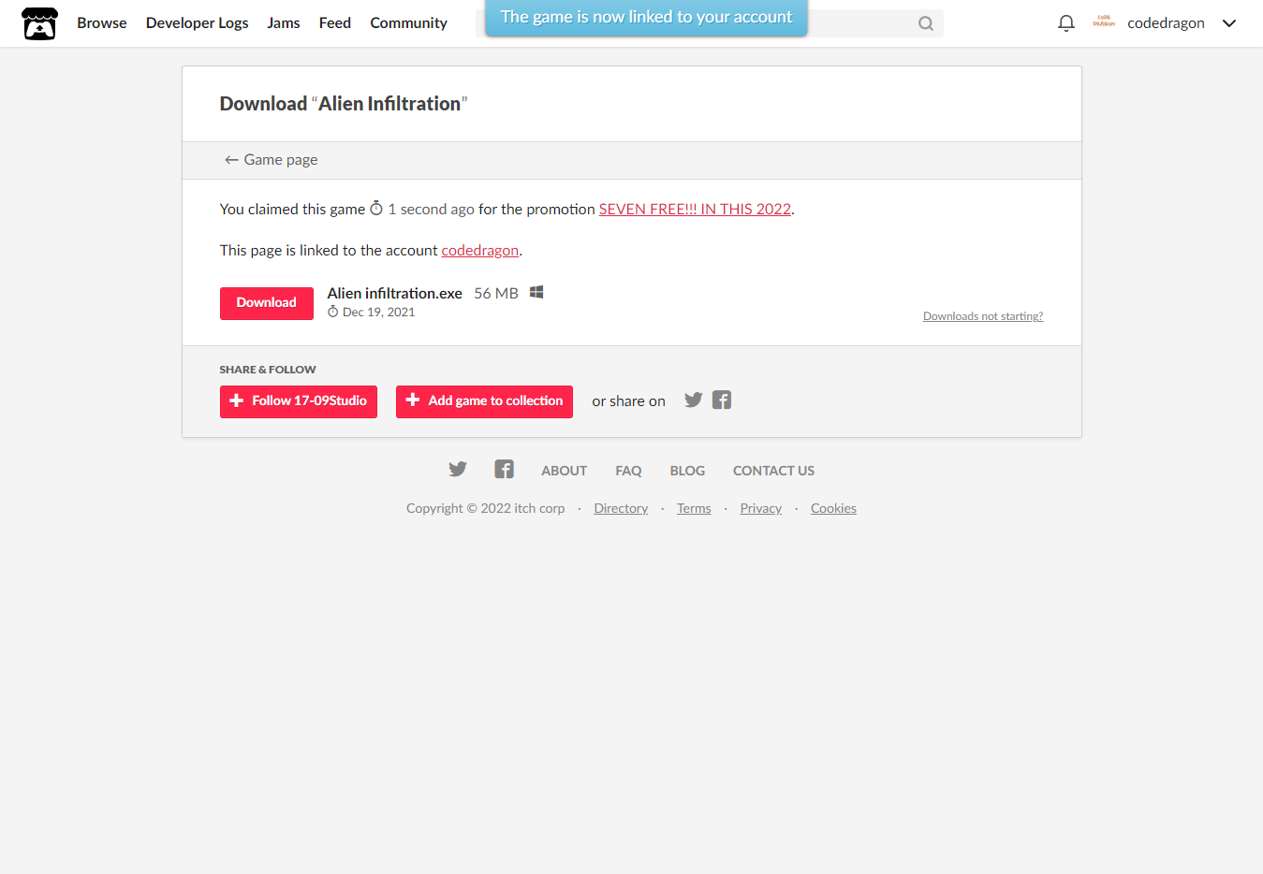Open the Jams page
The width and height of the screenshot is (1263, 874).
(284, 23)
